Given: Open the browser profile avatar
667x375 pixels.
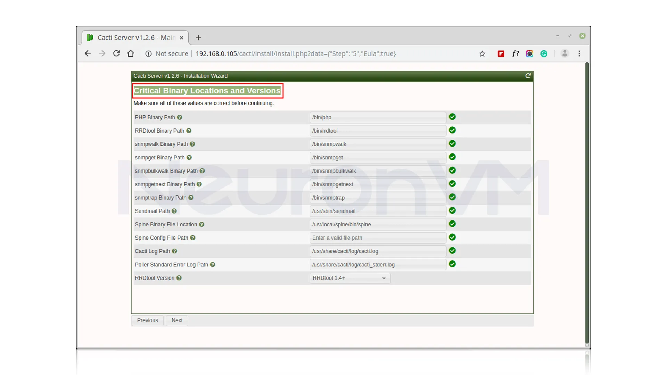Looking at the screenshot, I should pyautogui.click(x=565, y=53).
